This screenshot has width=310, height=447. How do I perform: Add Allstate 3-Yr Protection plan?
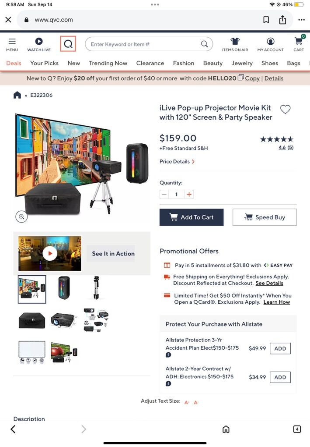click(280, 348)
